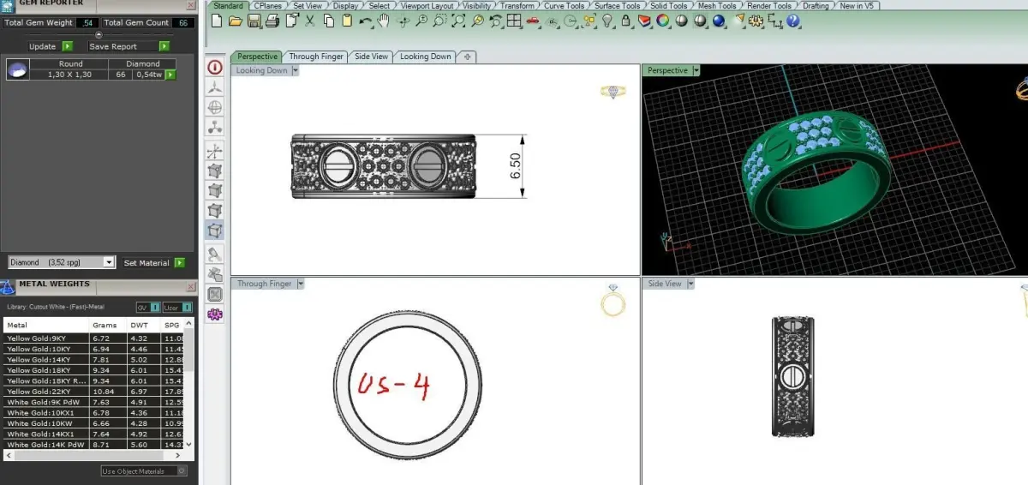Close the Gem Reporter panel
Viewport: 1028px width, 485px height.
pyautogui.click(x=190, y=5)
